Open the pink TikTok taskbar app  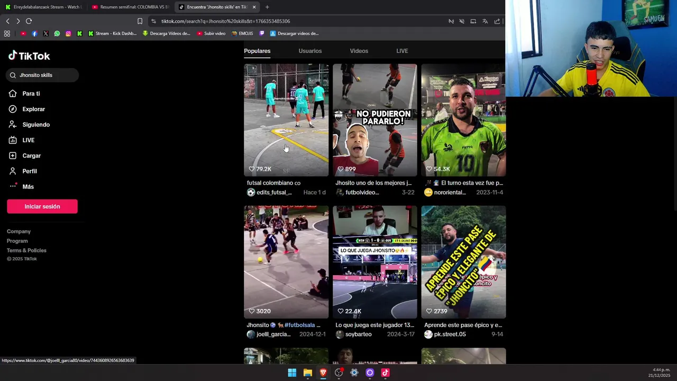[385, 373]
